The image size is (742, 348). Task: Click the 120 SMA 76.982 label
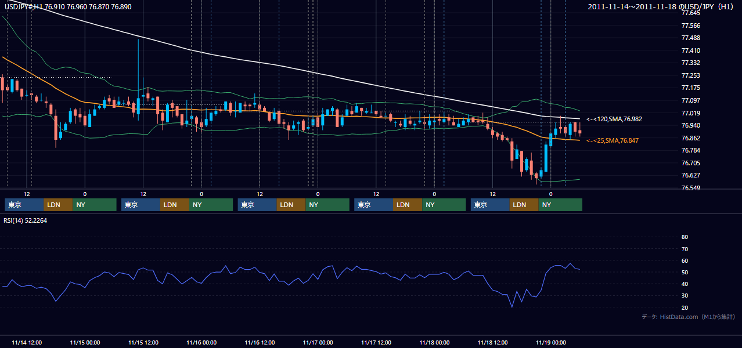[x=614, y=119]
